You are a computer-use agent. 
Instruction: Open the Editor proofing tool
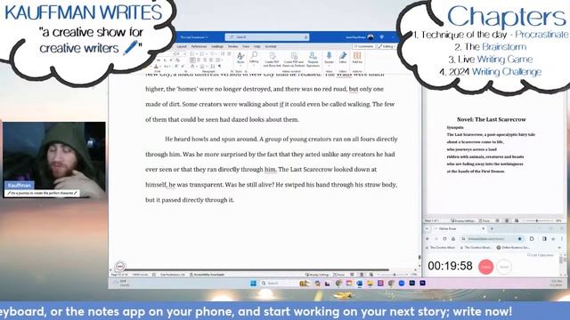click(x=343, y=58)
